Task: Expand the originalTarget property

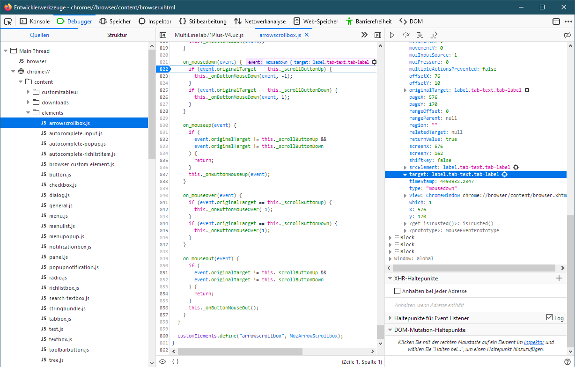Action: click(x=405, y=90)
